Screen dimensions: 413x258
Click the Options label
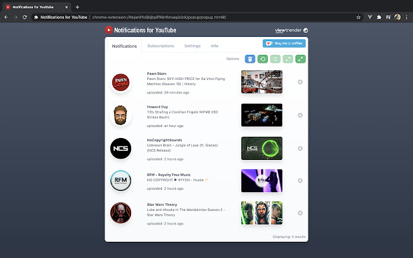(x=232, y=59)
